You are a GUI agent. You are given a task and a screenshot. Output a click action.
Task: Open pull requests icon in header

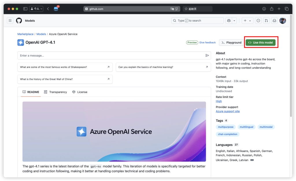tap(266, 21)
